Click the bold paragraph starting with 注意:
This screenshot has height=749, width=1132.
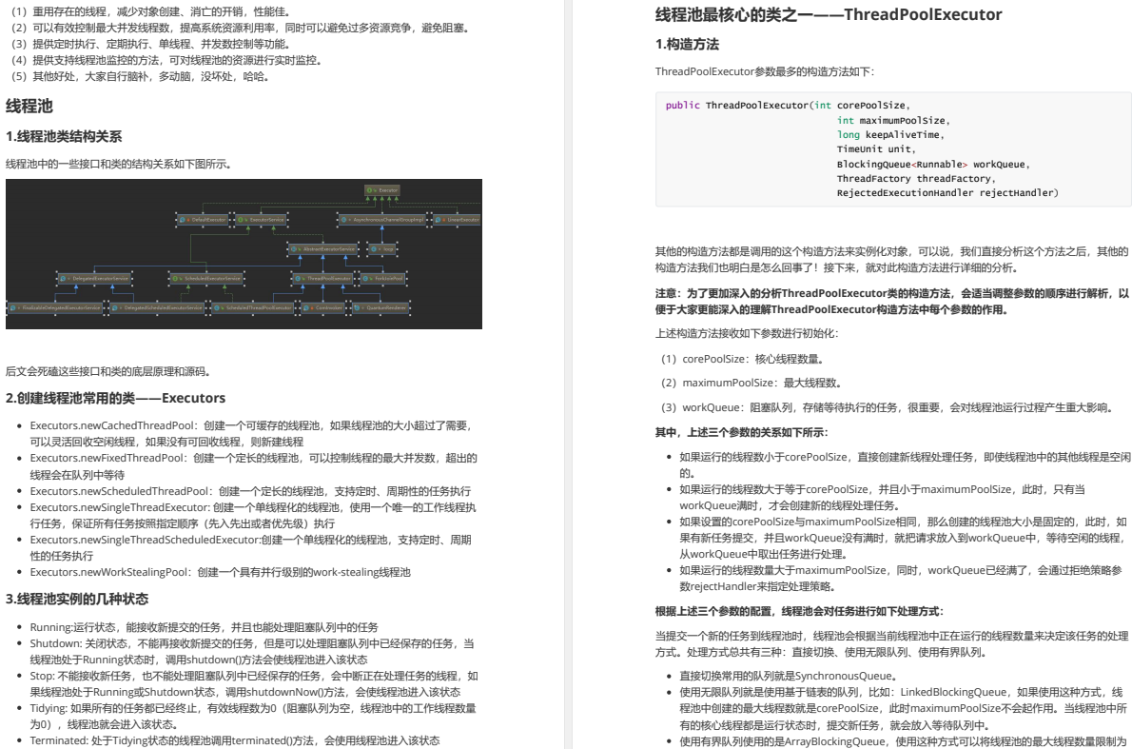coord(891,301)
